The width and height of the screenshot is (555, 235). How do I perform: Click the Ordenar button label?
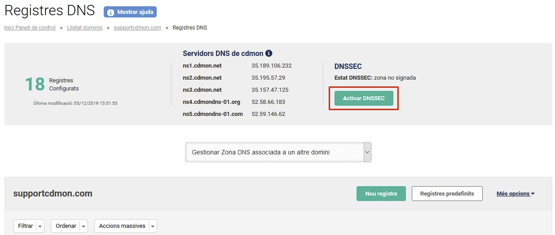tap(66, 226)
